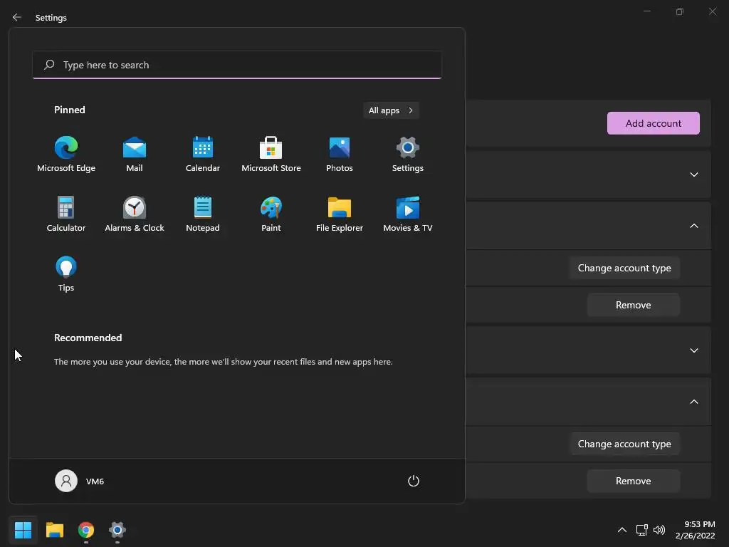The height and width of the screenshot is (547, 729).
Task: Expand the collapsed account row below the first Remove
Action: tap(693, 350)
